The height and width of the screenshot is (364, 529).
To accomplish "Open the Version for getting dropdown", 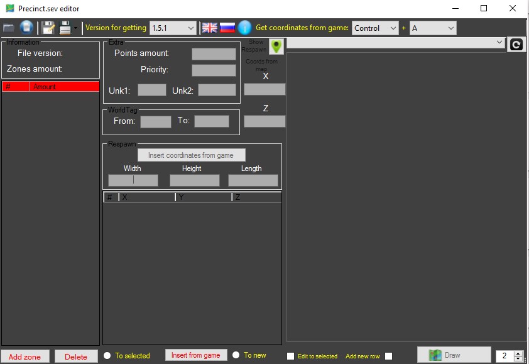I will coord(173,28).
